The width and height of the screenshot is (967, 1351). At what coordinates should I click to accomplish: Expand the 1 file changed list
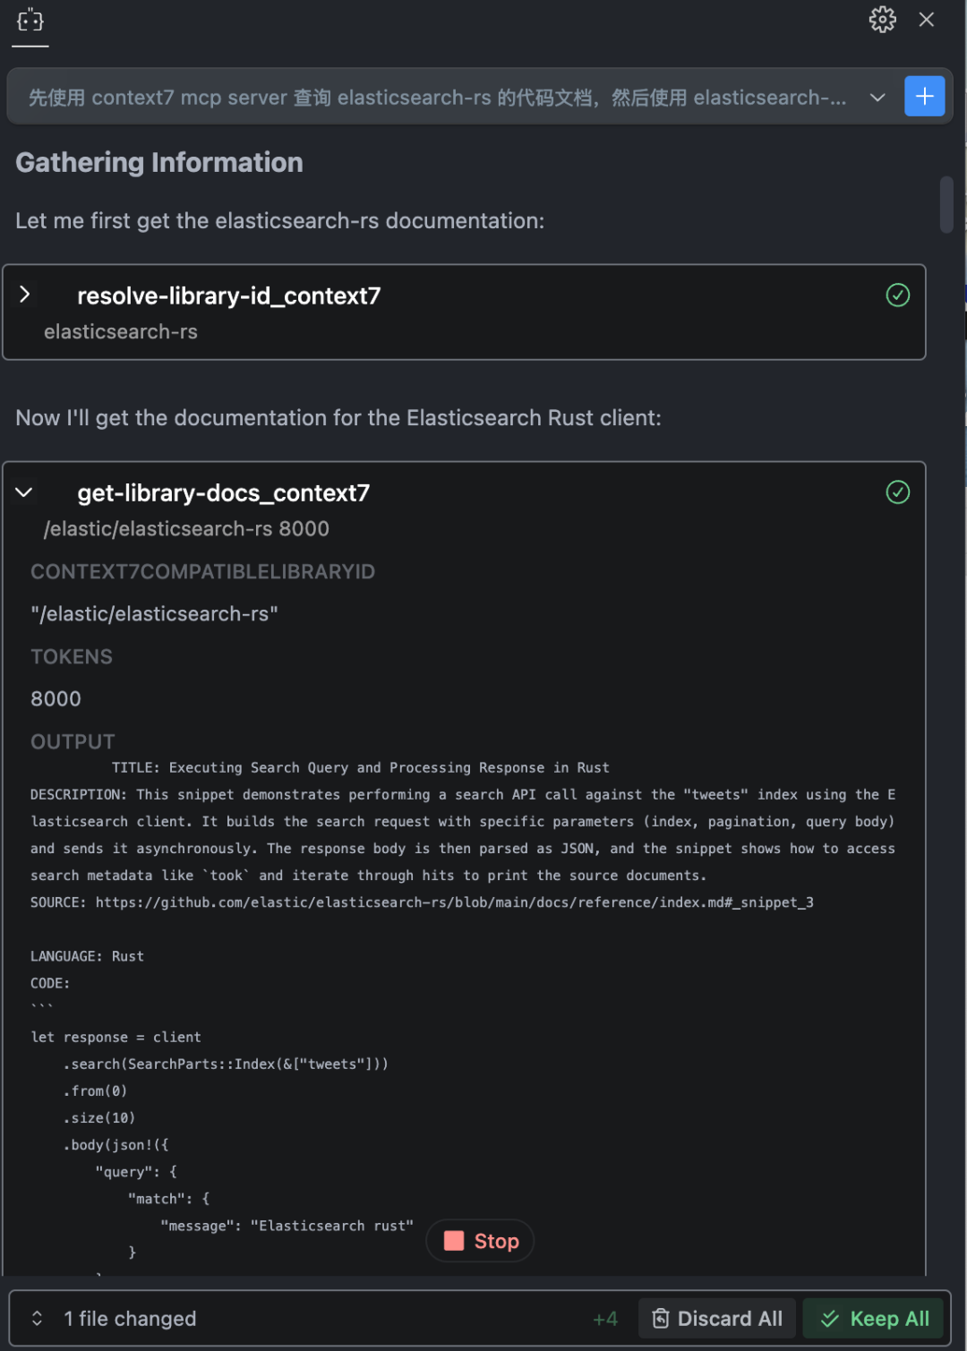tap(38, 1319)
